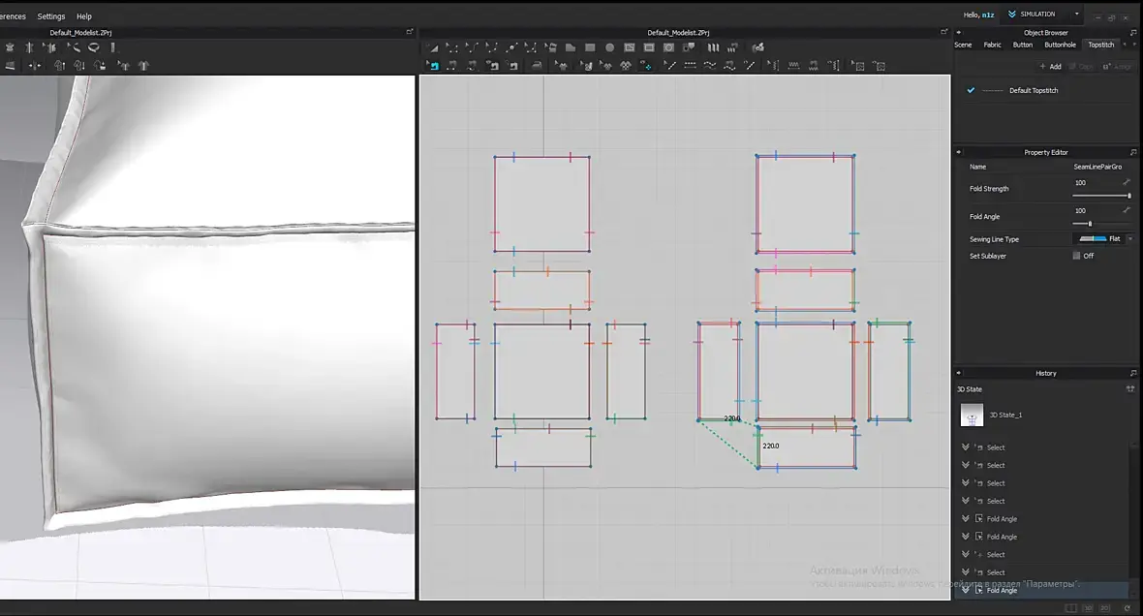Click the Name field SeamLinePairGro
This screenshot has height=616, width=1143.
click(x=1097, y=167)
